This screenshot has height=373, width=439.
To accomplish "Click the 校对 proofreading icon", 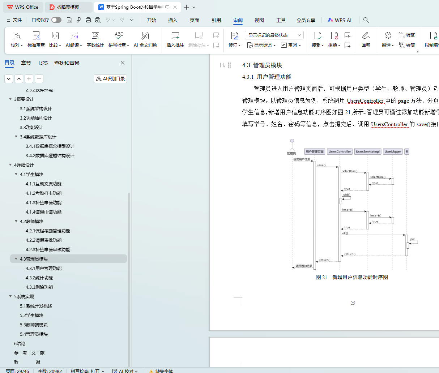I will pyautogui.click(x=17, y=36).
